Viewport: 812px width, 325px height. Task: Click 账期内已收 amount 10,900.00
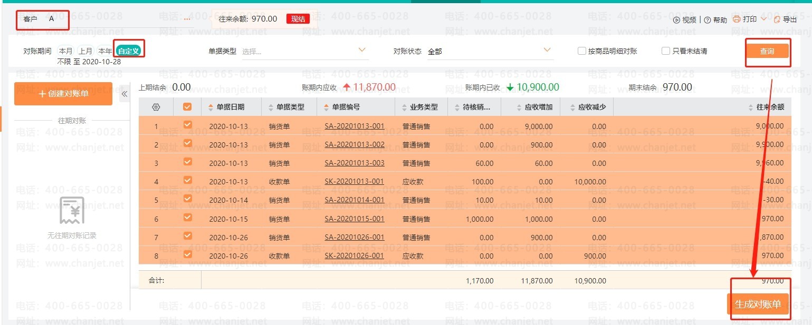[x=538, y=87]
